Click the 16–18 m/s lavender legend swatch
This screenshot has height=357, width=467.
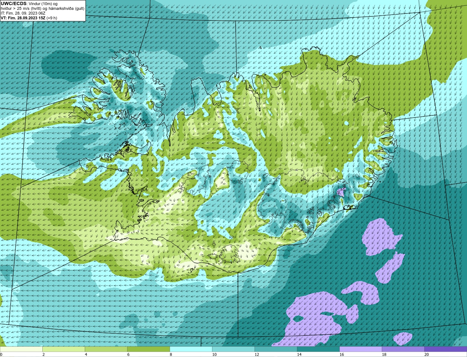pos(361,349)
